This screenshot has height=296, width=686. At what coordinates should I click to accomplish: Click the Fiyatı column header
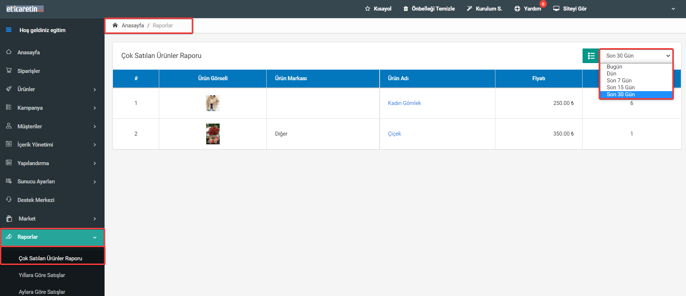pyautogui.click(x=538, y=78)
